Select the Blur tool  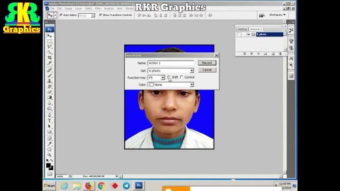[x=49, y=103]
